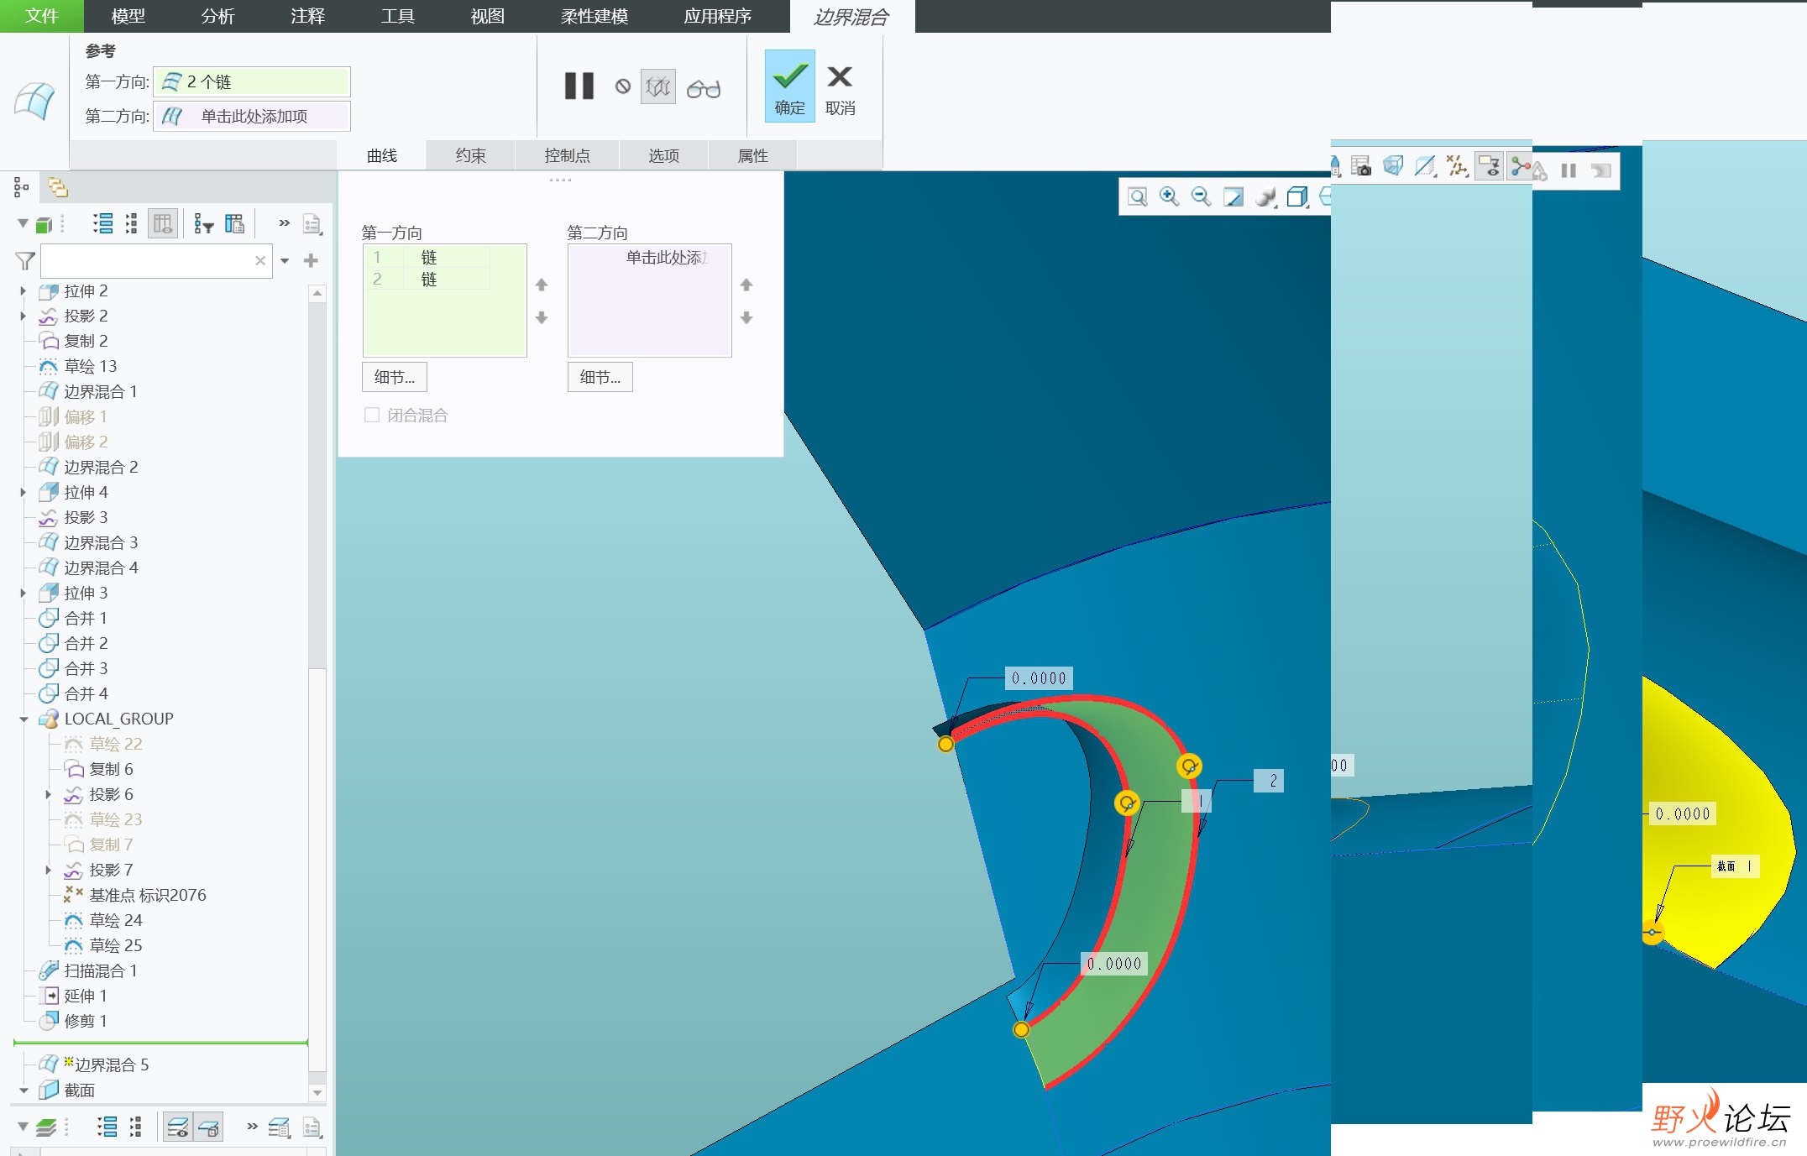Click the glasses verify-preview icon
This screenshot has height=1156, width=1807.
[703, 88]
